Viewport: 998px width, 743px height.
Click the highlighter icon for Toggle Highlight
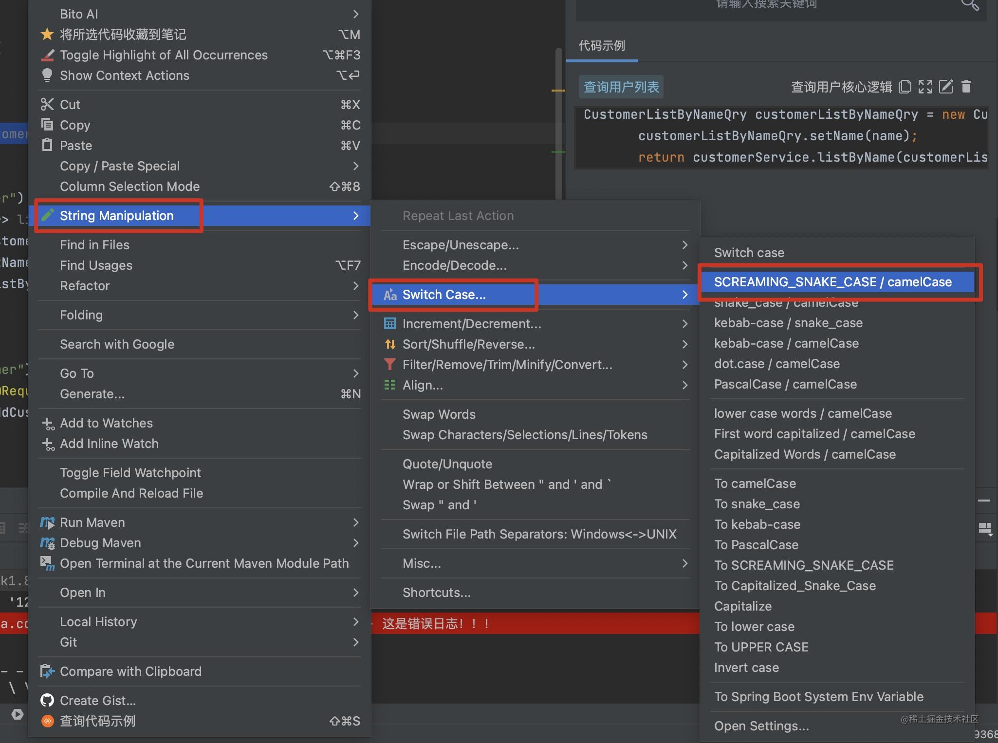tap(47, 55)
